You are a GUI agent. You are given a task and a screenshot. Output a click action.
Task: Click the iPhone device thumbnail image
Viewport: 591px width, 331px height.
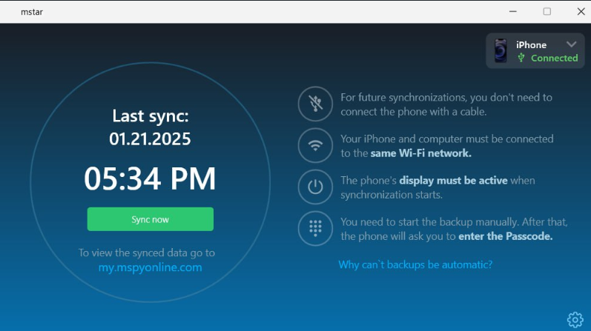[x=501, y=50]
